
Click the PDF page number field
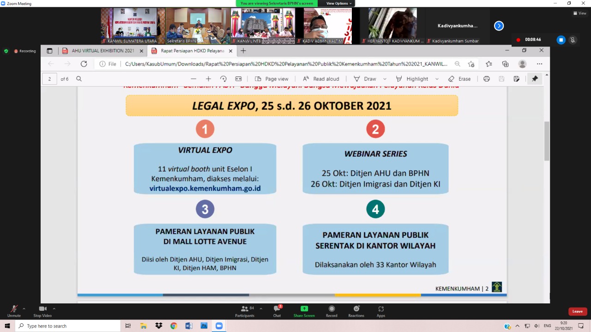49,79
